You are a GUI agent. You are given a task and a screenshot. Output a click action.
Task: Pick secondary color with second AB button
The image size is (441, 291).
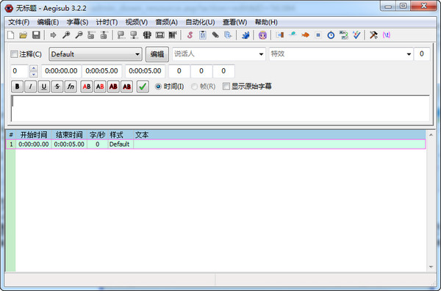[x=100, y=86]
